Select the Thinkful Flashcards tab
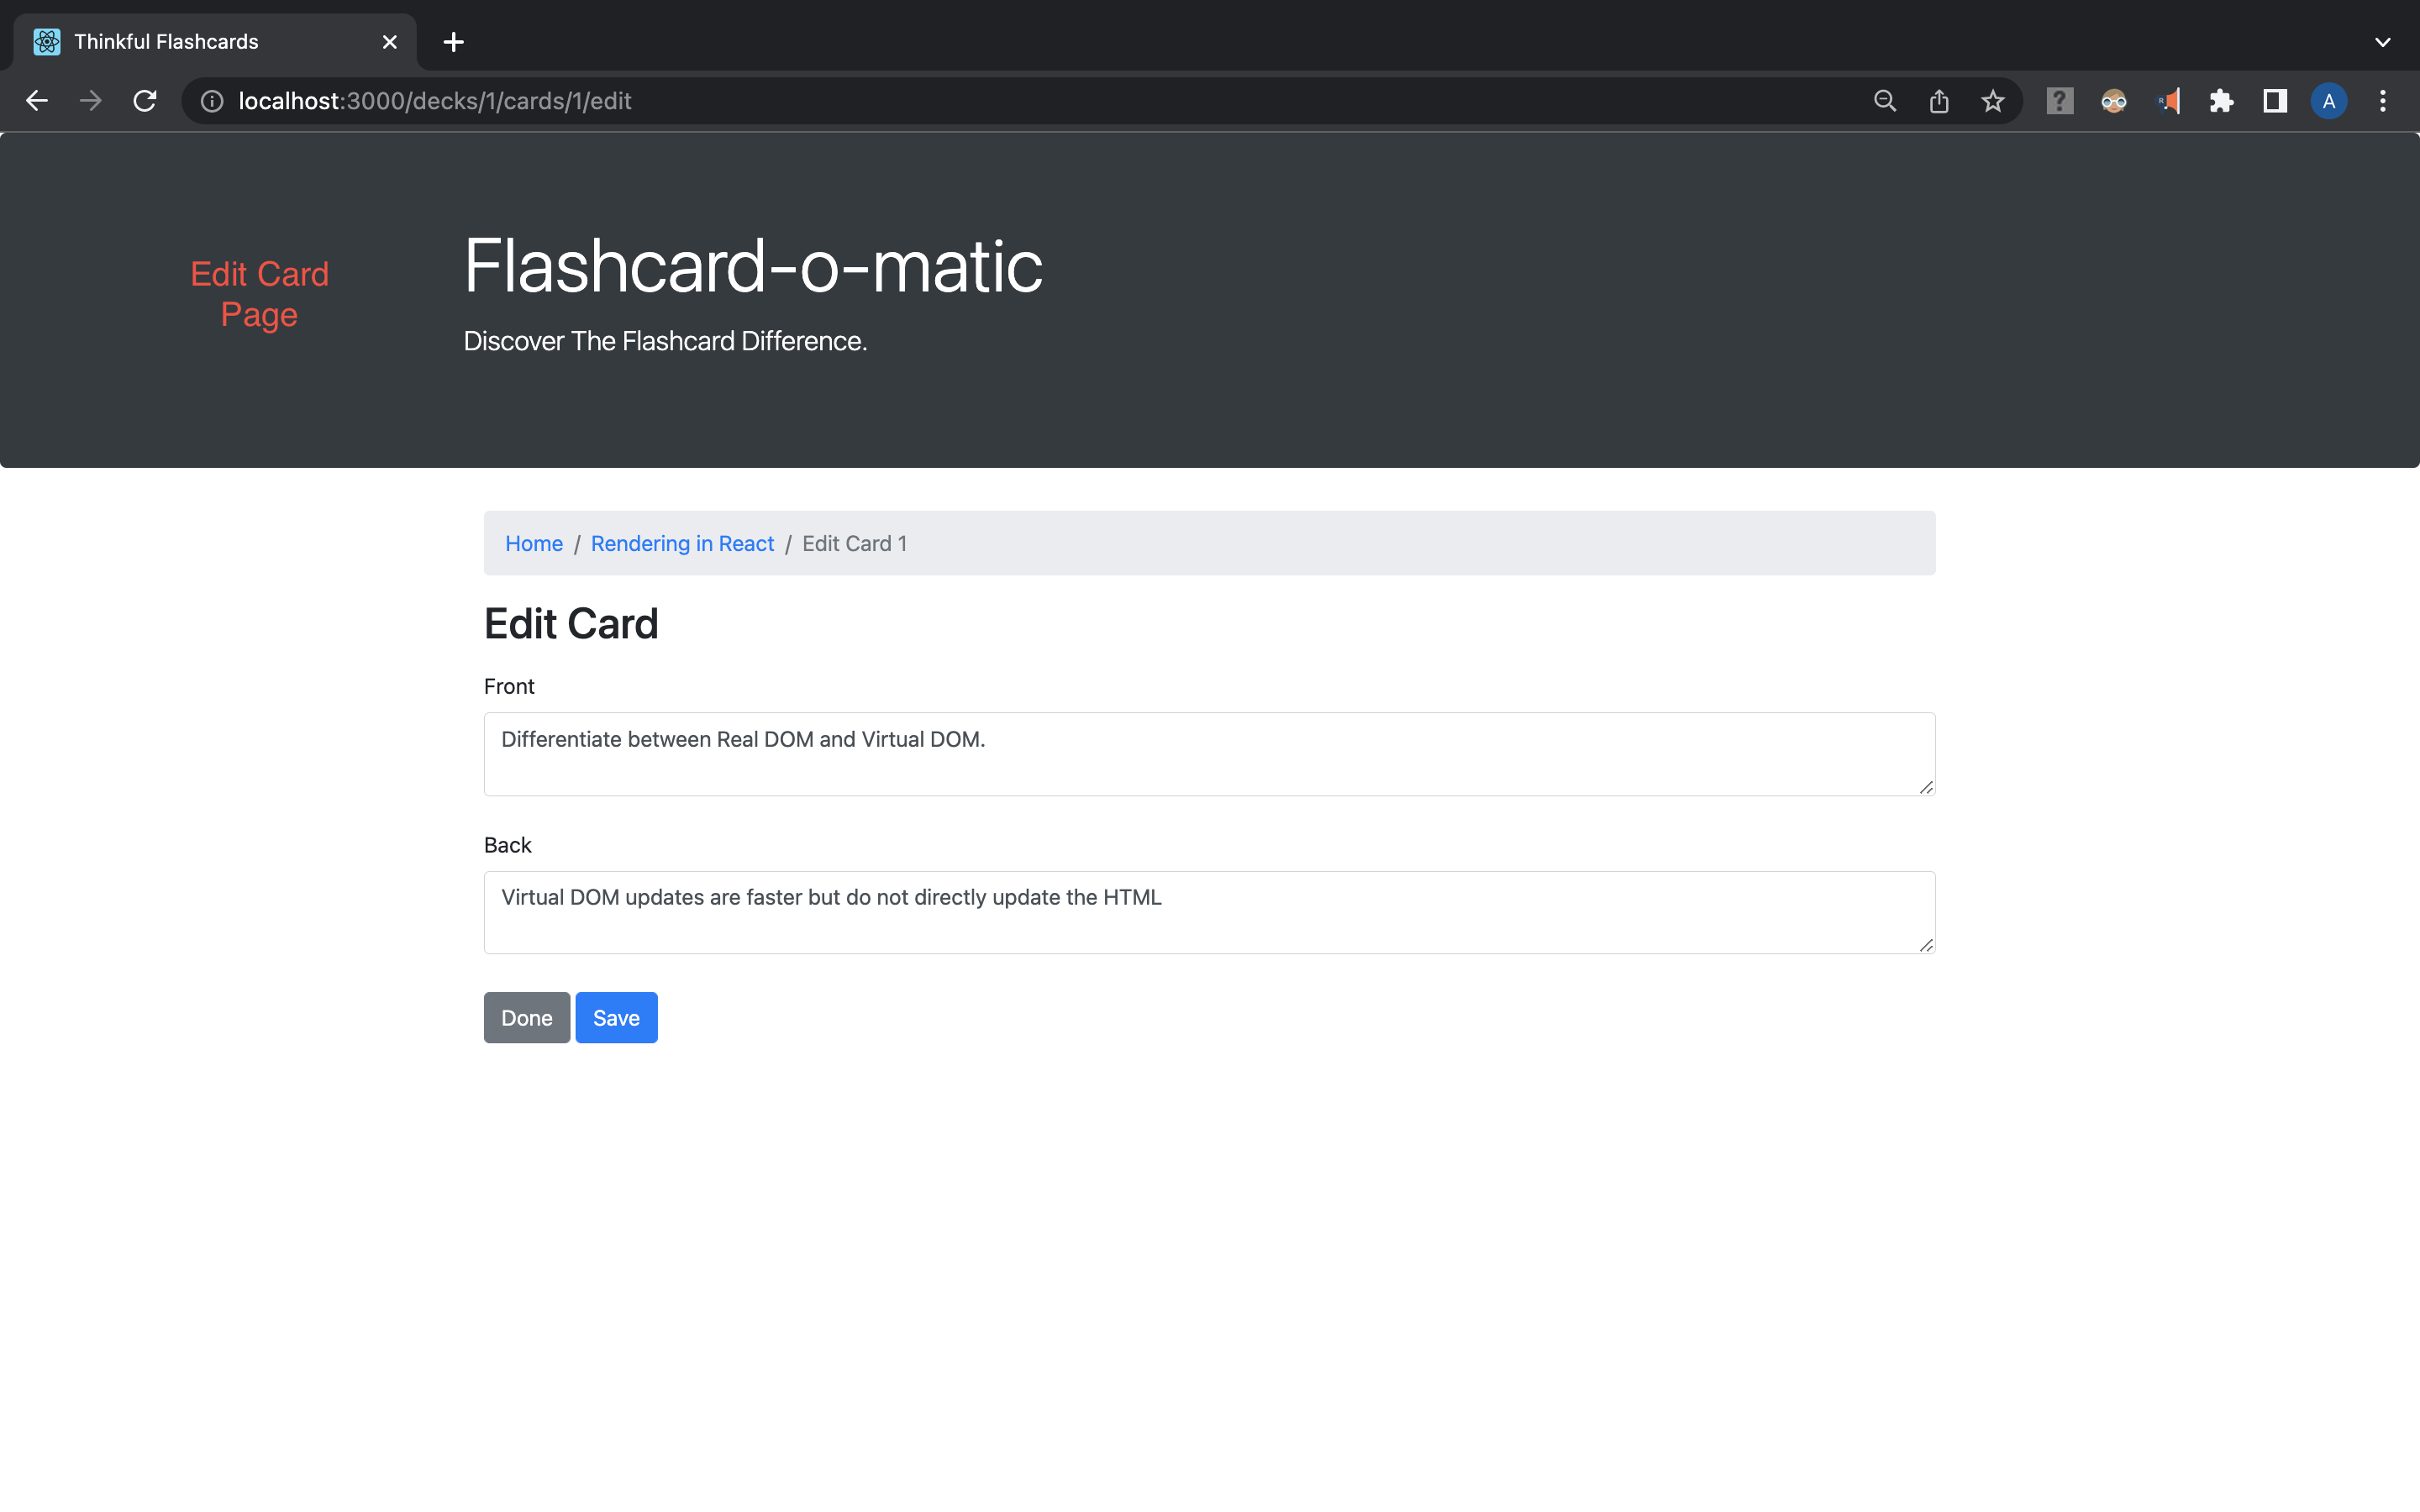Viewport: 2420px width, 1512px height. point(180,42)
